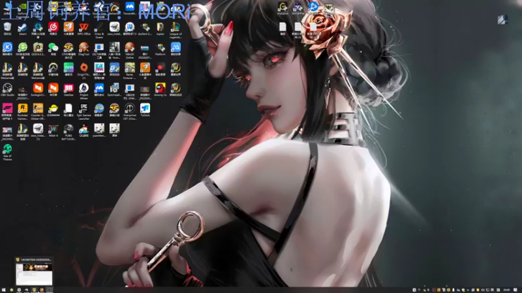The image size is (522, 293).
Task: Launch Counter-Strike Global Offensive shortcut
Action: [x=38, y=111]
